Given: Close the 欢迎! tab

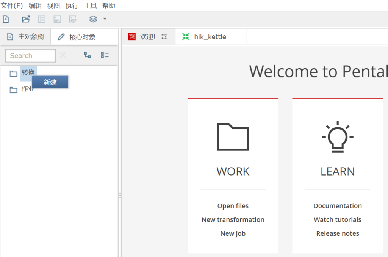Looking at the screenshot, I should coord(164,37).
